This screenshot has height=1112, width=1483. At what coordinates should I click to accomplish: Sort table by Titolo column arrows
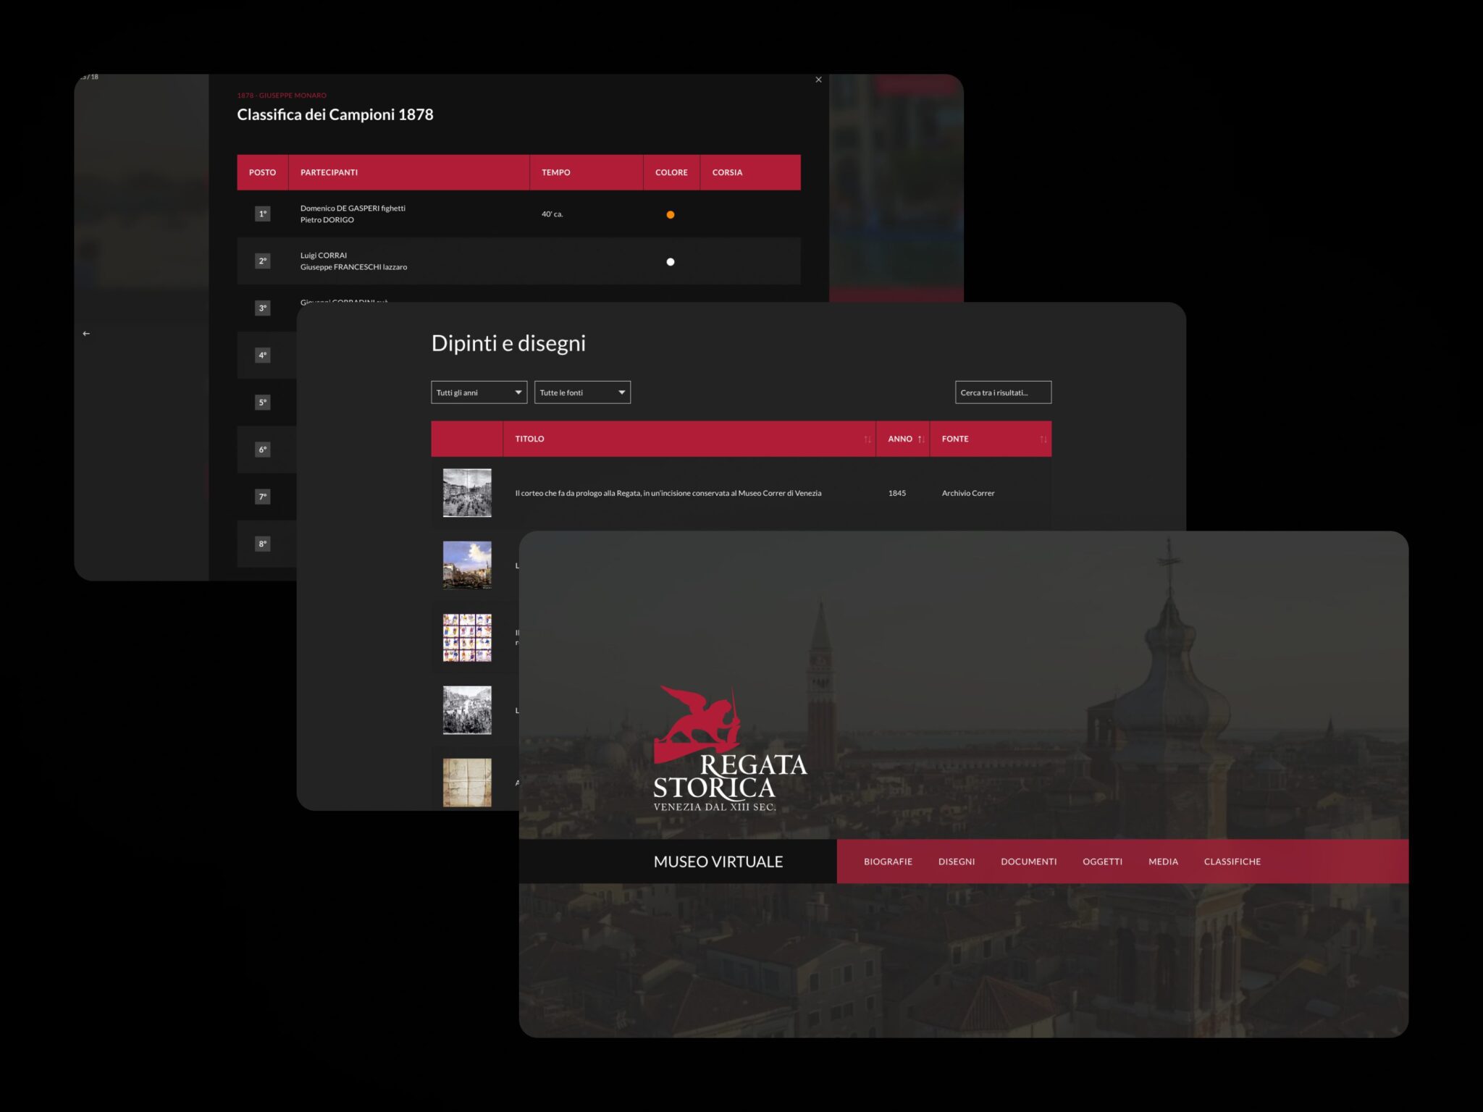tap(867, 439)
